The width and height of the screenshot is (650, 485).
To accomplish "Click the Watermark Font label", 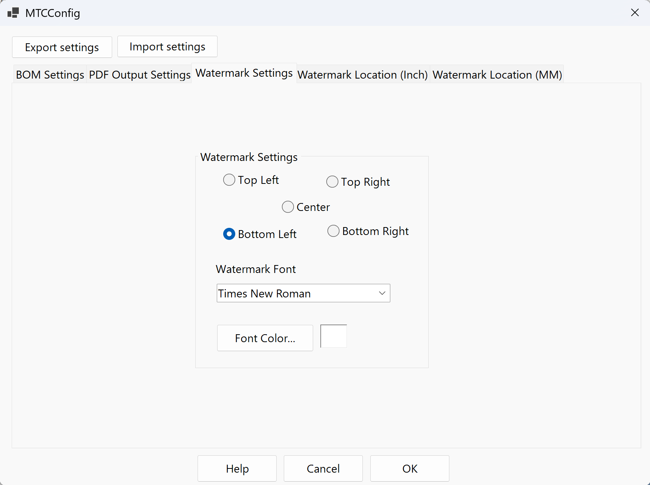I will pyautogui.click(x=256, y=269).
